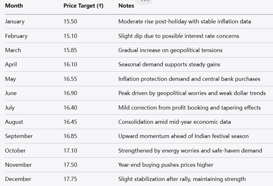
Task: Click the 15.50 price target for January
Action: tap(70, 21)
